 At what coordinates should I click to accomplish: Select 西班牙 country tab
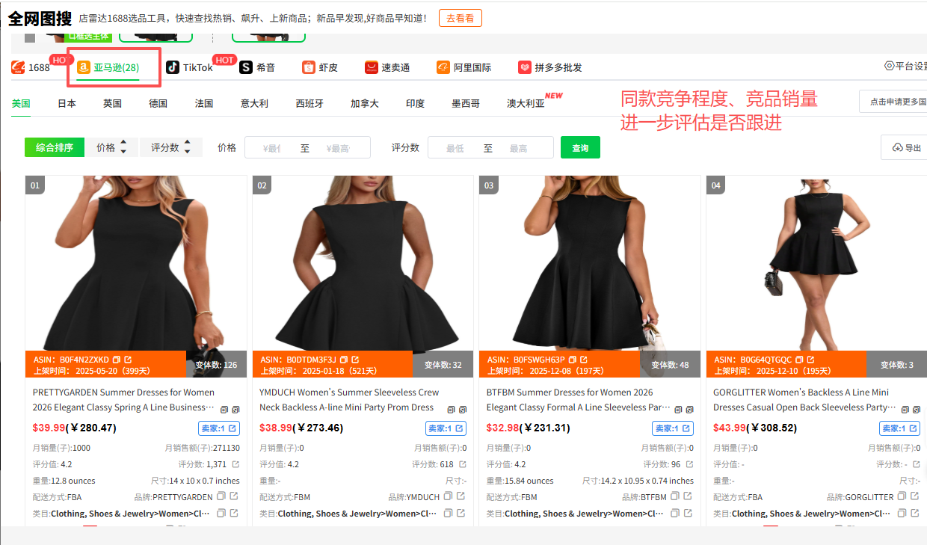click(x=309, y=103)
